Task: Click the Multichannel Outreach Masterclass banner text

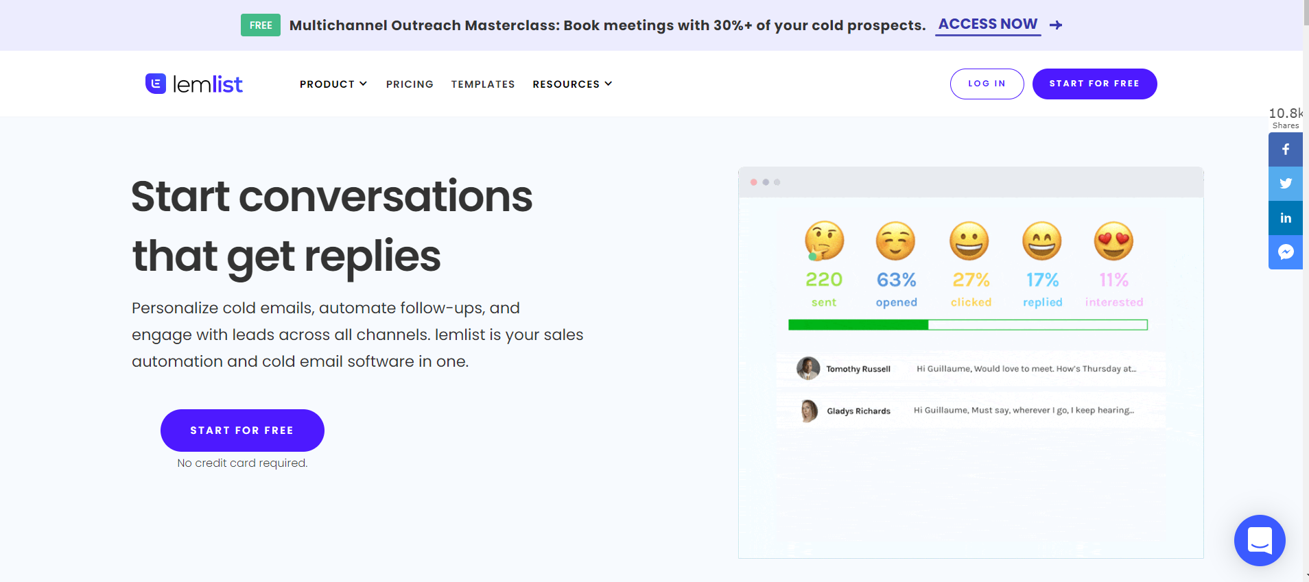Action: [607, 25]
